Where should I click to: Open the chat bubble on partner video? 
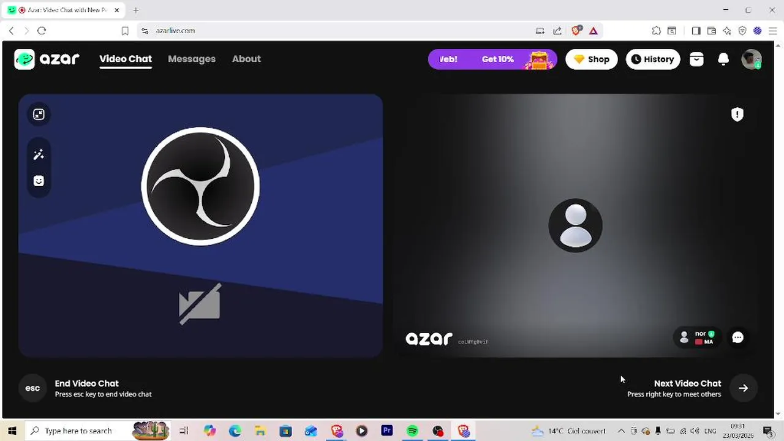tap(737, 337)
